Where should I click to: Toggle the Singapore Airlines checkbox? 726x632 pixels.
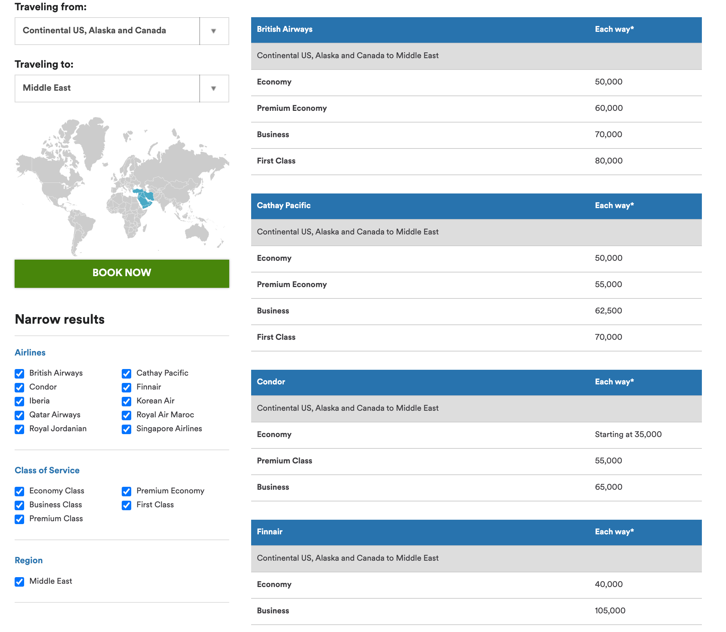click(126, 429)
